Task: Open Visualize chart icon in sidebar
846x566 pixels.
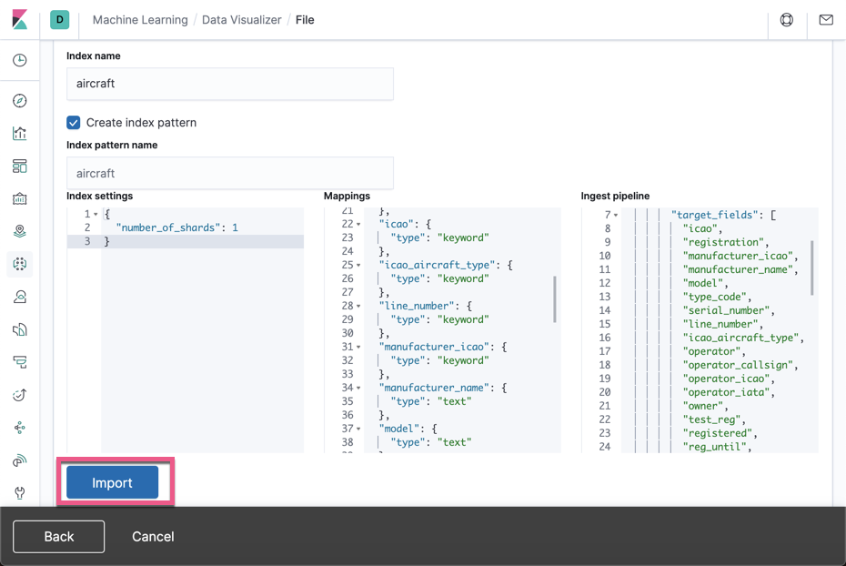Action: (x=19, y=133)
